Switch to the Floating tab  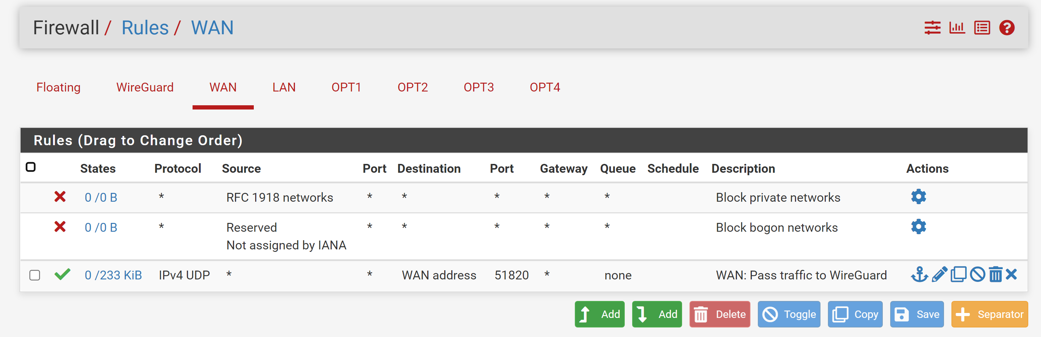point(59,88)
